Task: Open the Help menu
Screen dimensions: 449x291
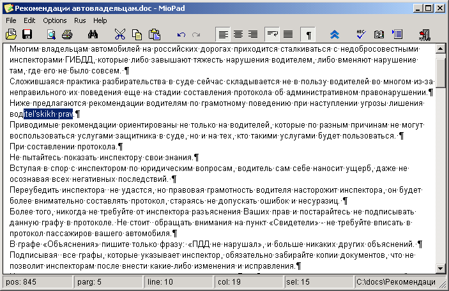Action: 100,20
